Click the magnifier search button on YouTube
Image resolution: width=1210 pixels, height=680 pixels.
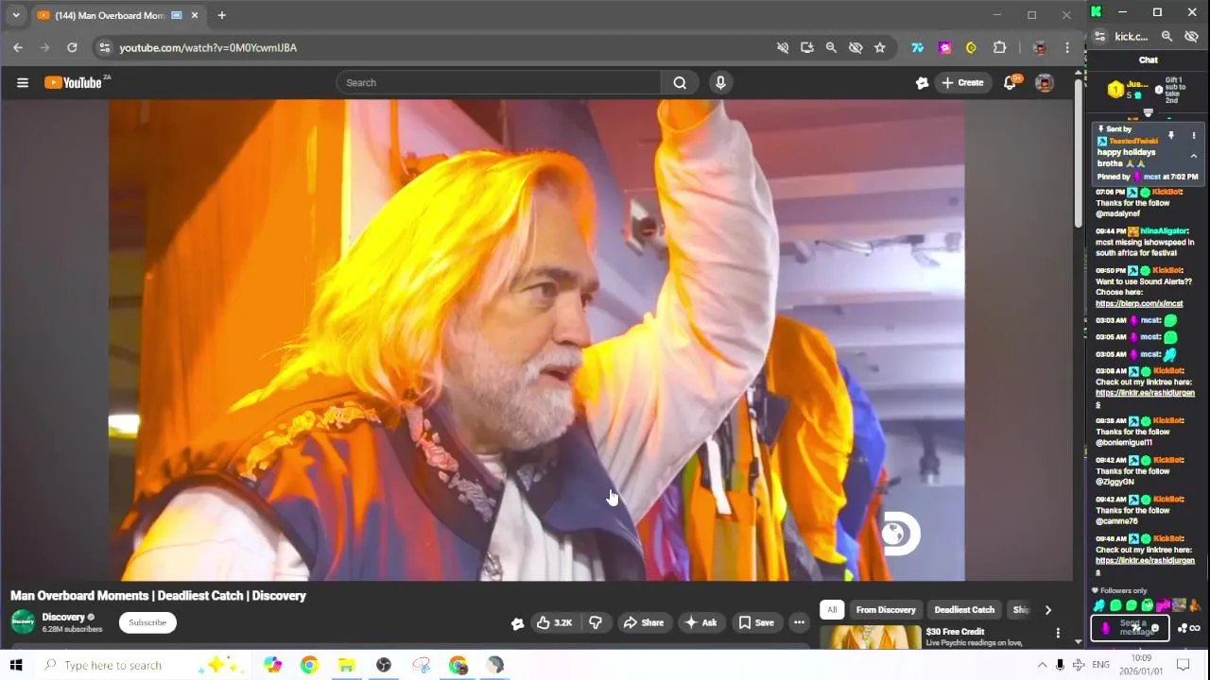680,83
